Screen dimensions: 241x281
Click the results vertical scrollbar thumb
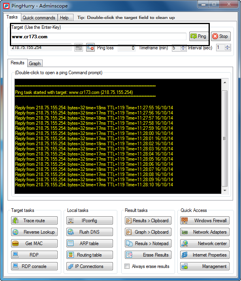225,139
